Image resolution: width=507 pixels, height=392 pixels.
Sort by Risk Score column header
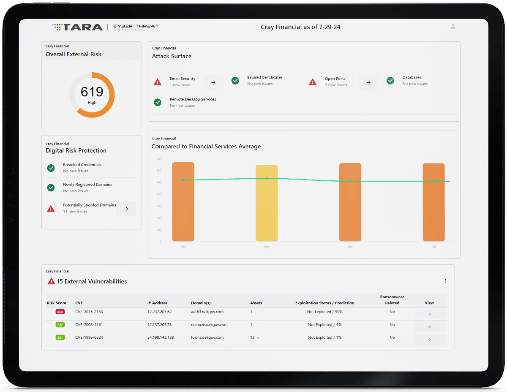point(56,303)
